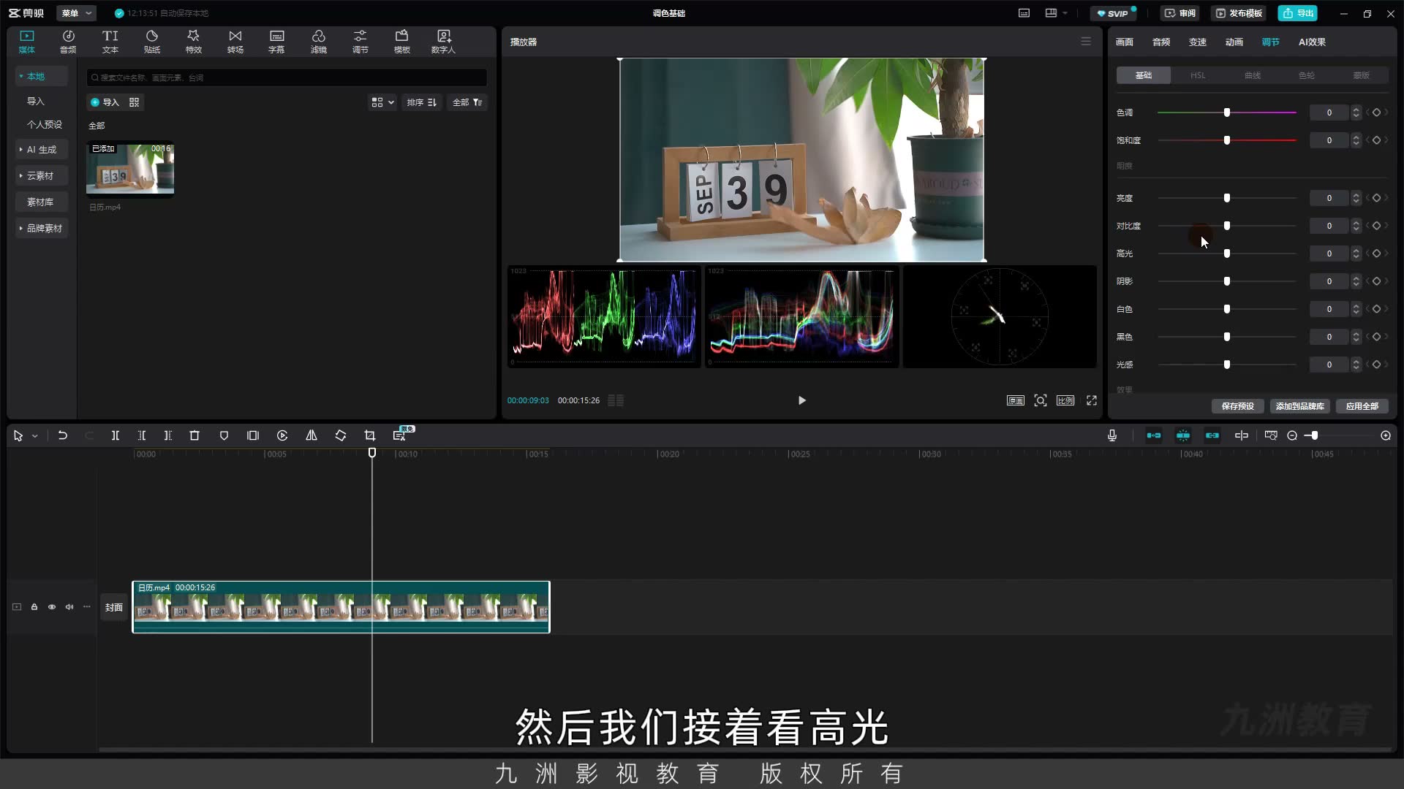Click the delete-left trim tool
1404x789 pixels.
point(142,435)
